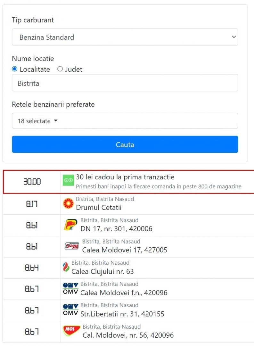Image resolution: width=254 pixels, height=346 pixels.
Task: Click the MOL station logo
Action: coord(71,331)
